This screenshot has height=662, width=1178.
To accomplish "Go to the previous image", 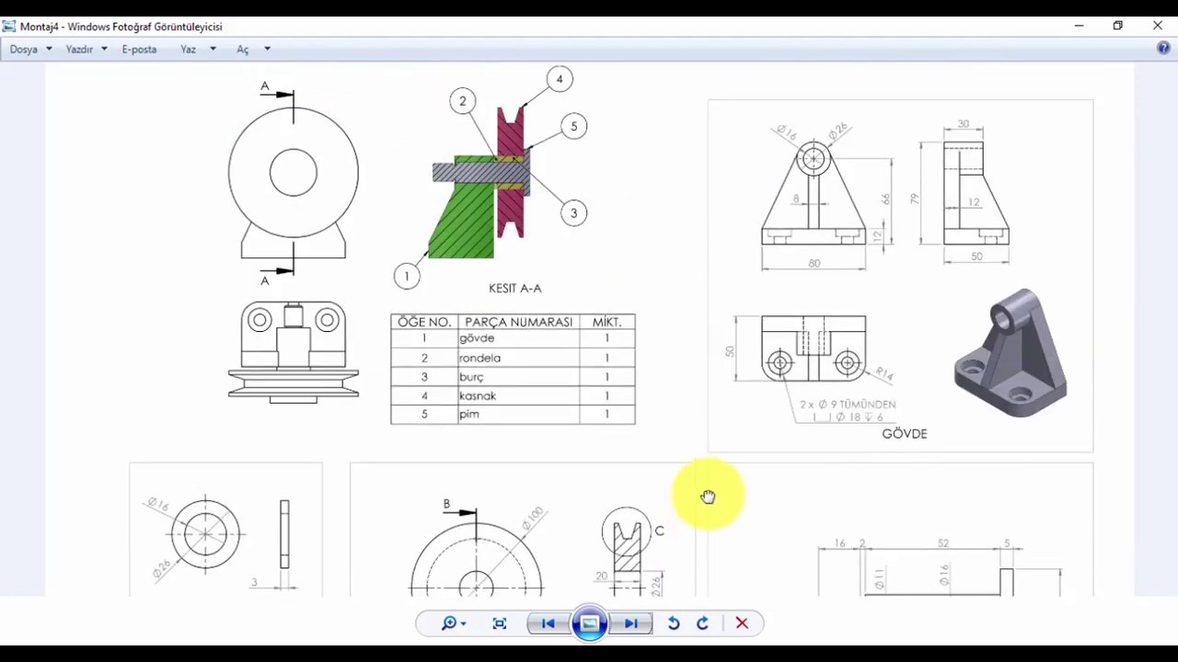I will [x=548, y=623].
